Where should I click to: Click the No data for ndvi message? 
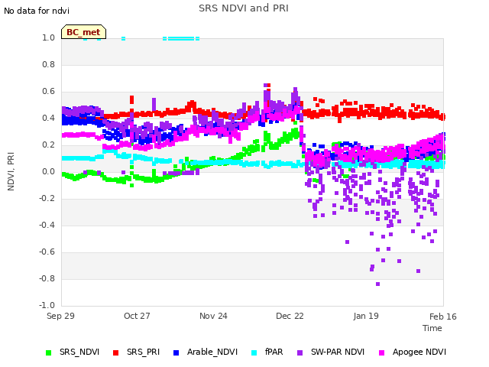(x=37, y=11)
